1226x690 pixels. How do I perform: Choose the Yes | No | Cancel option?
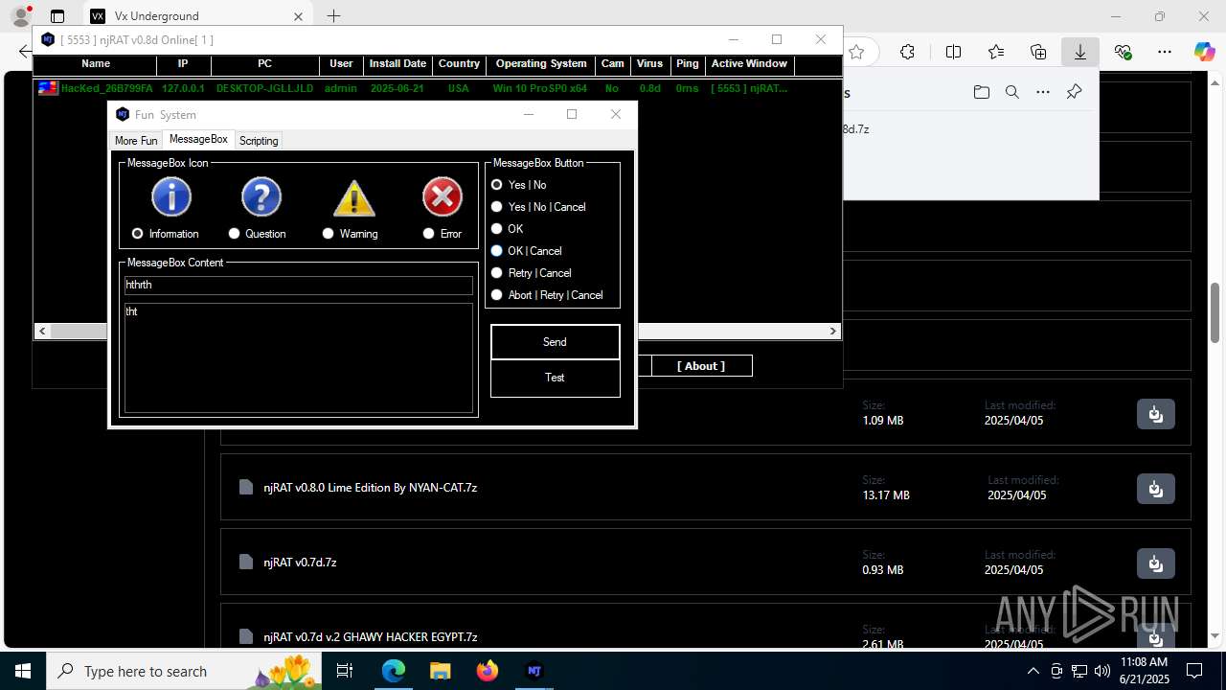coord(496,207)
